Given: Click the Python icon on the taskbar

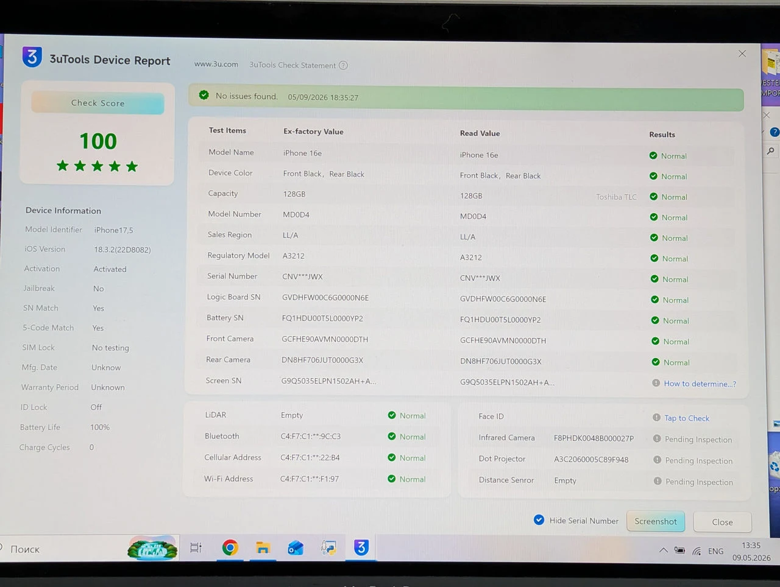Looking at the screenshot, I should [328, 548].
